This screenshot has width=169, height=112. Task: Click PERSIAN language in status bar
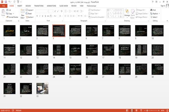pos(19,111)
